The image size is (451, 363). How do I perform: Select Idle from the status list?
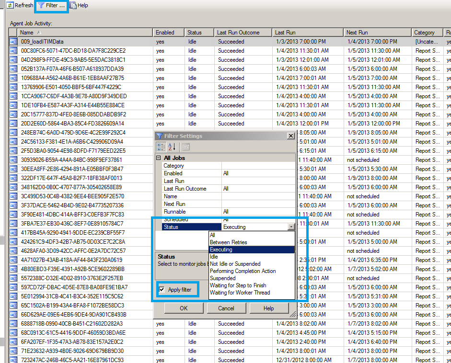[214, 257]
